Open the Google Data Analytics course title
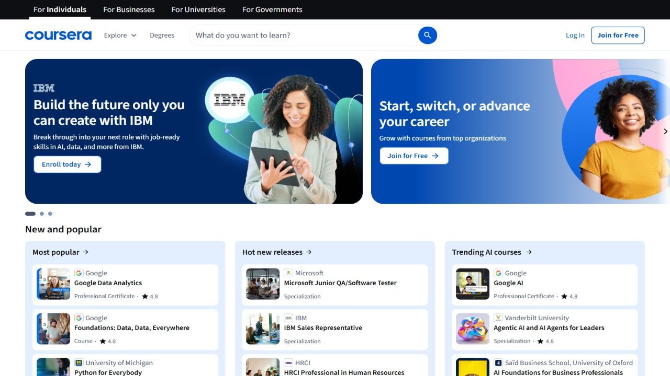 pos(108,283)
